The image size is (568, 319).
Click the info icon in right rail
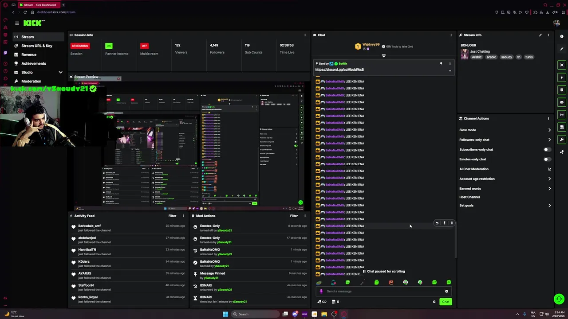562,37
